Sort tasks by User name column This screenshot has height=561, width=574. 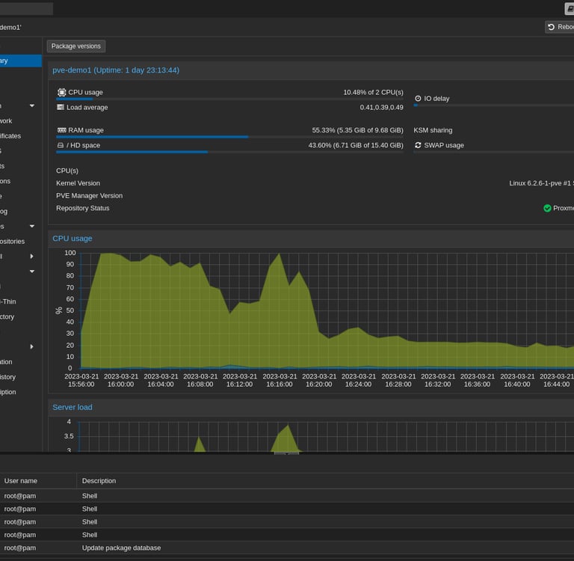pos(21,481)
